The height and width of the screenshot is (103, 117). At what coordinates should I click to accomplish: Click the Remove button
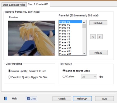point(98,23)
